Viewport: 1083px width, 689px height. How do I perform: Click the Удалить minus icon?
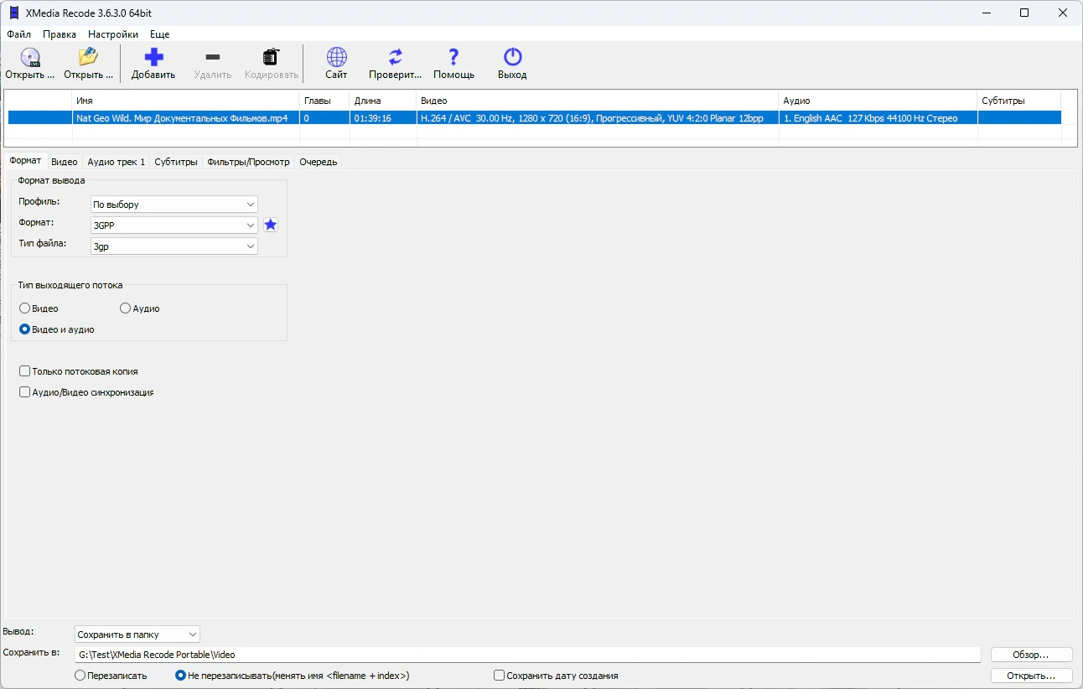coord(213,58)
